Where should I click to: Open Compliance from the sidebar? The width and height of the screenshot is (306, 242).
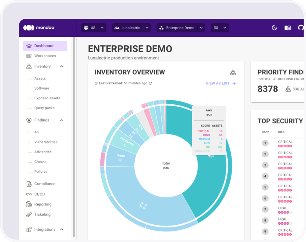click(x=45, y=184)
